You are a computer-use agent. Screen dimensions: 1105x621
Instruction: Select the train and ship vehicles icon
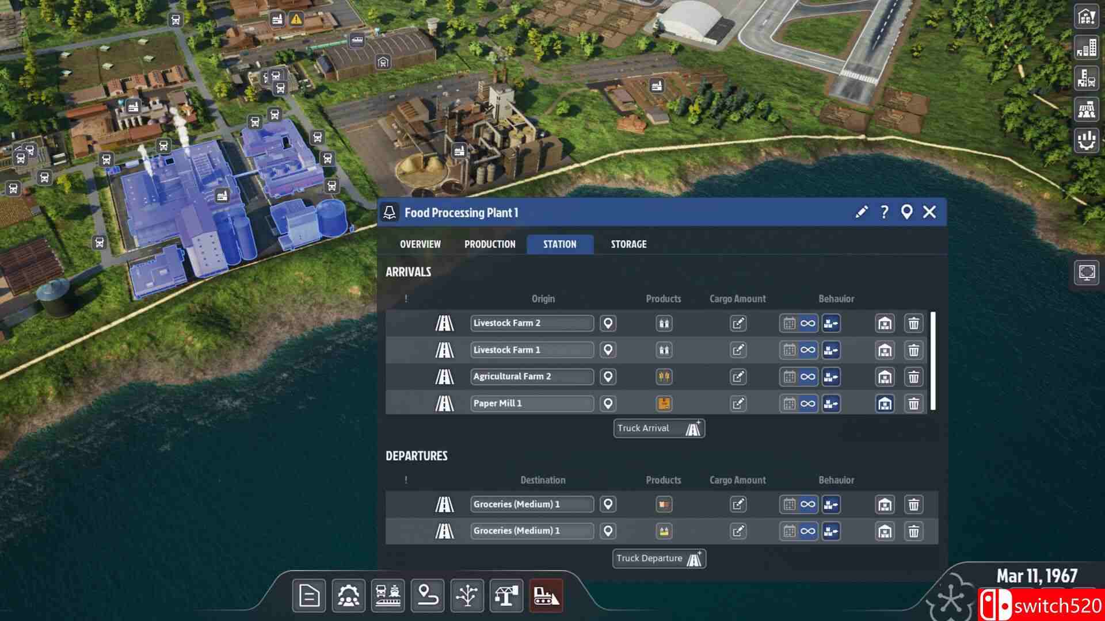(x=387, y=596)
